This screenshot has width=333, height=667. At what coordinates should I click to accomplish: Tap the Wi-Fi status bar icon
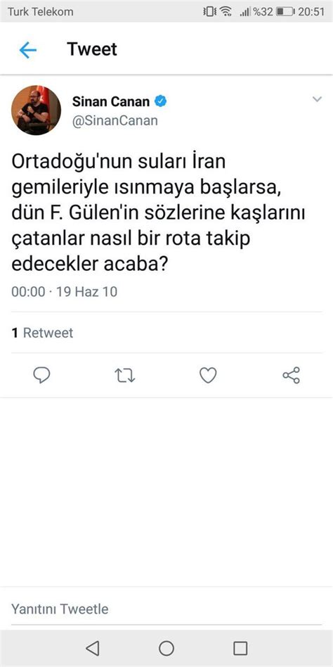coord(226,11)
